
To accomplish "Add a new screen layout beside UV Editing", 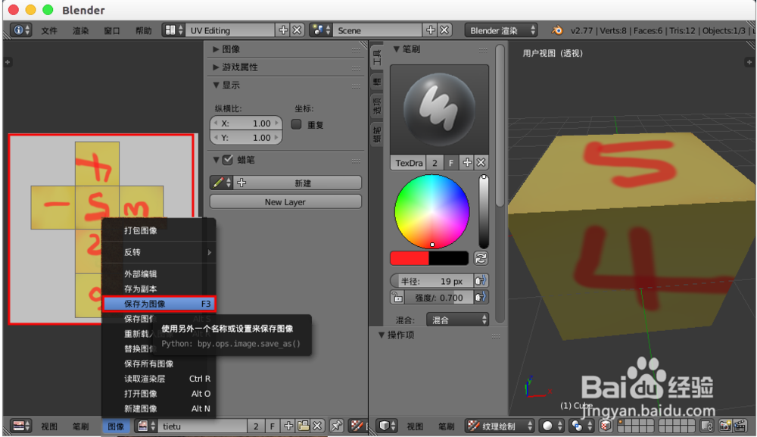I will pos(283,30).
